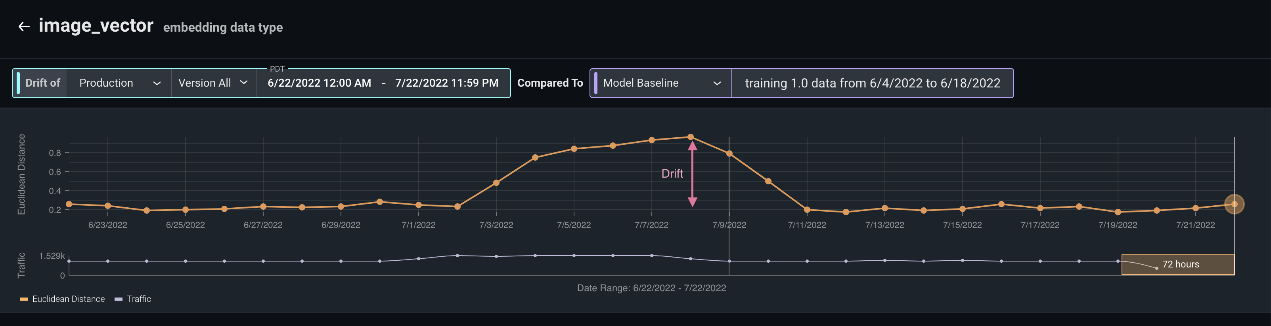Click the Traffic legend lavender swatch

point(119,299)
